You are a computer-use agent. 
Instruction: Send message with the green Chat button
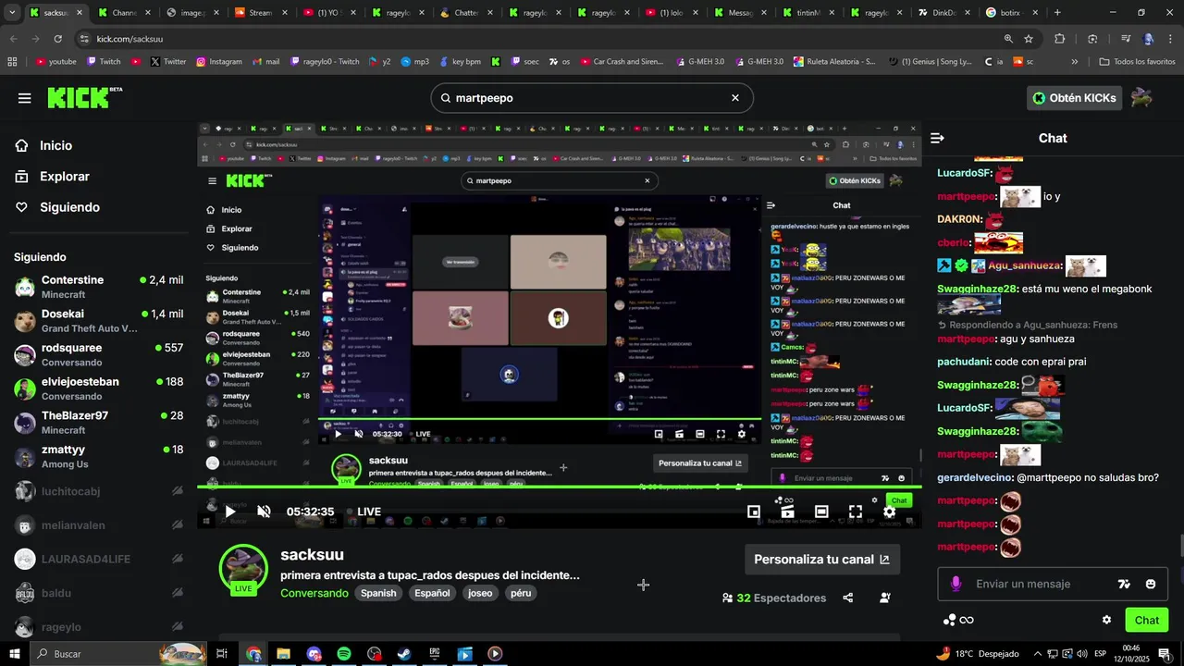1147,620
